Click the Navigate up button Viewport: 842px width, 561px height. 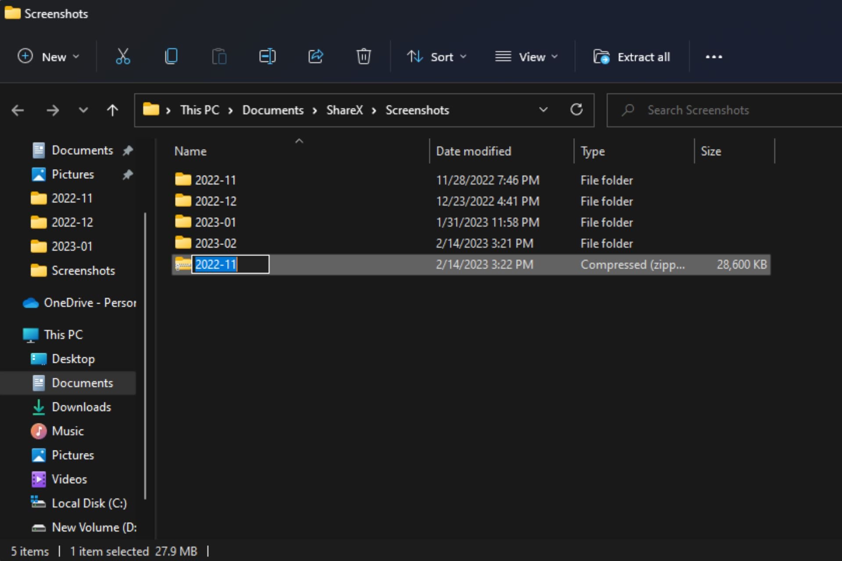[x=112, y=110]
